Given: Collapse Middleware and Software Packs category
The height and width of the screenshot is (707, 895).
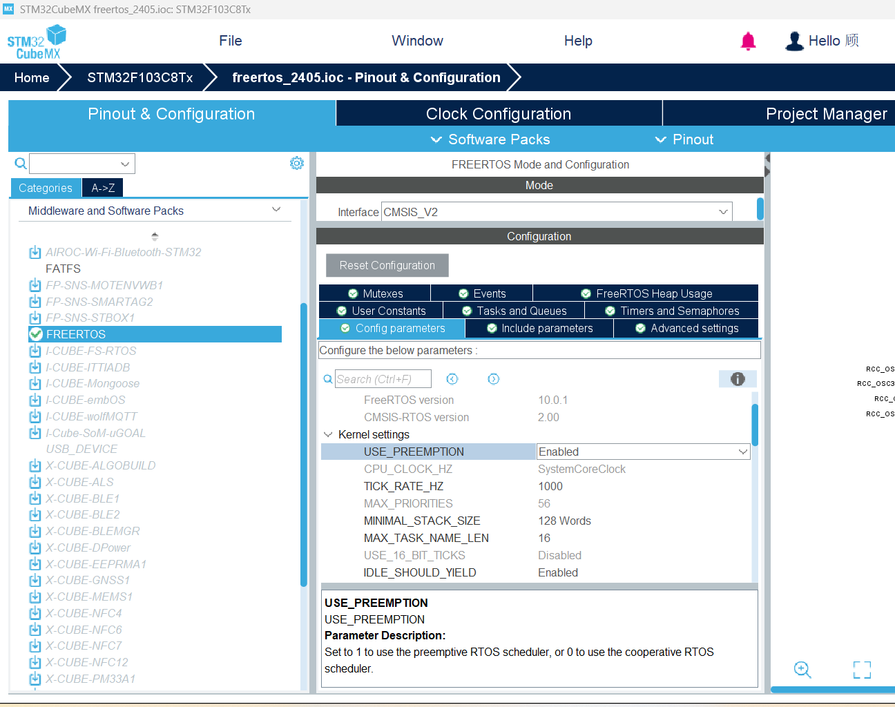Looking at the screenshot, I should click(276, 210).
